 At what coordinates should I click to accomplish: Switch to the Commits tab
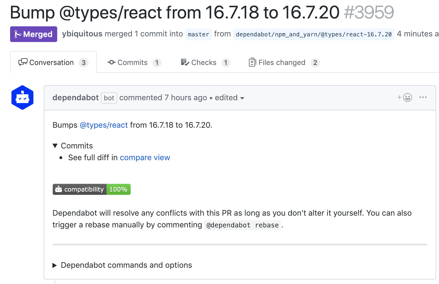pos(134,62)
